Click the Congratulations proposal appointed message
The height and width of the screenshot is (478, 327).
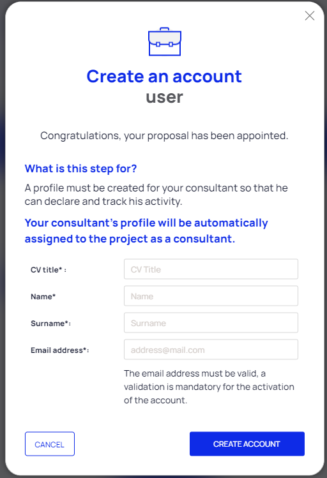tap(164, 136)
